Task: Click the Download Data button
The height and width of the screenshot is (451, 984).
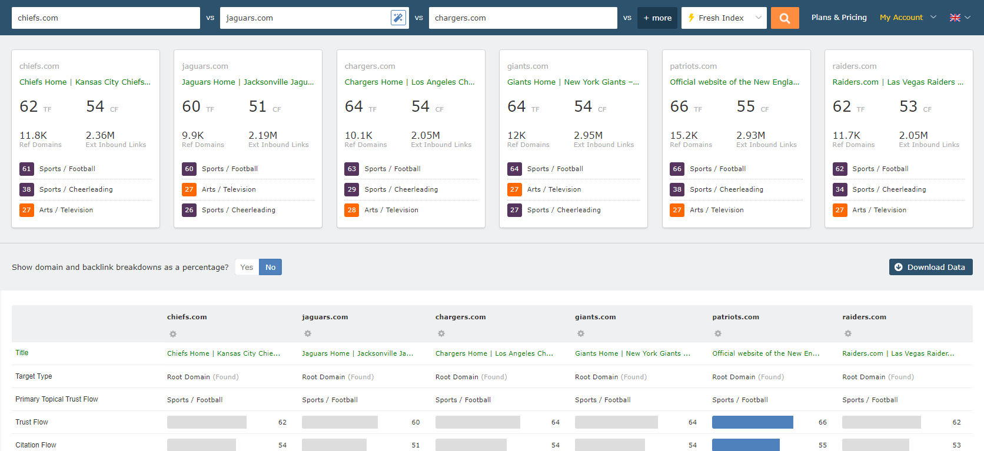Action: point(930,267)
